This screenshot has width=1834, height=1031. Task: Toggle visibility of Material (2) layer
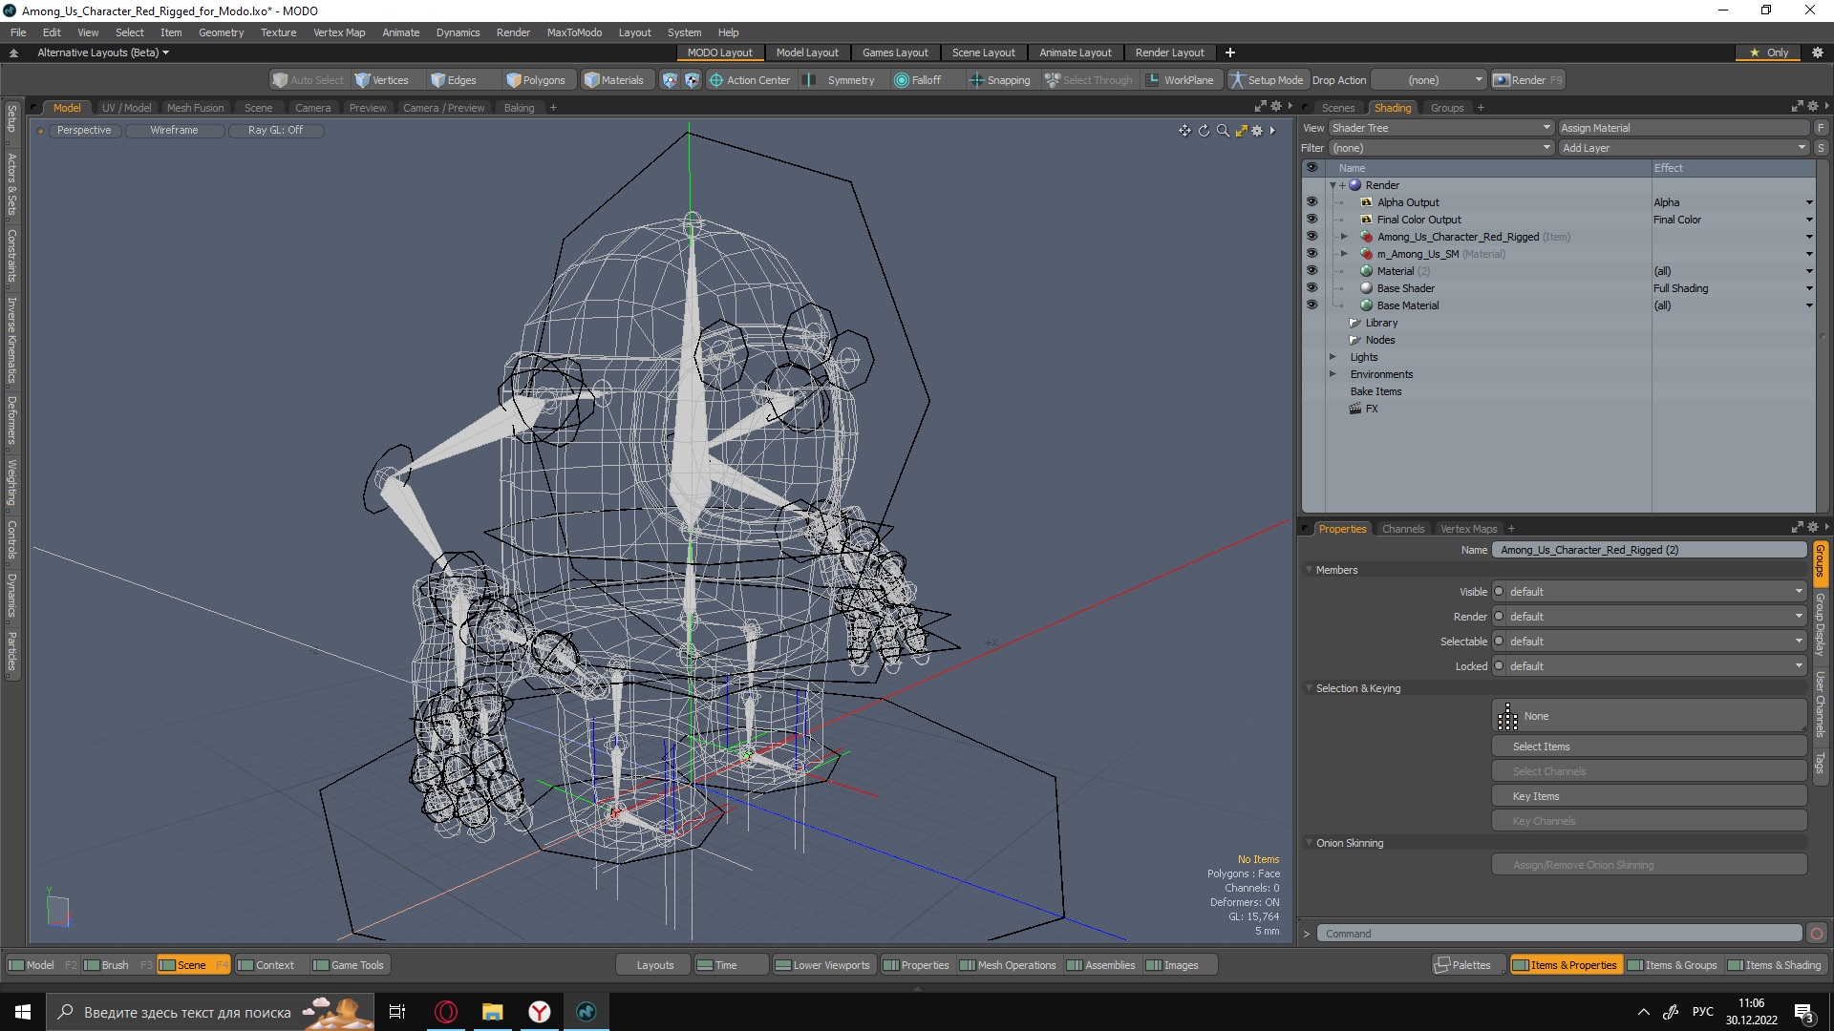pos(1312,271)
